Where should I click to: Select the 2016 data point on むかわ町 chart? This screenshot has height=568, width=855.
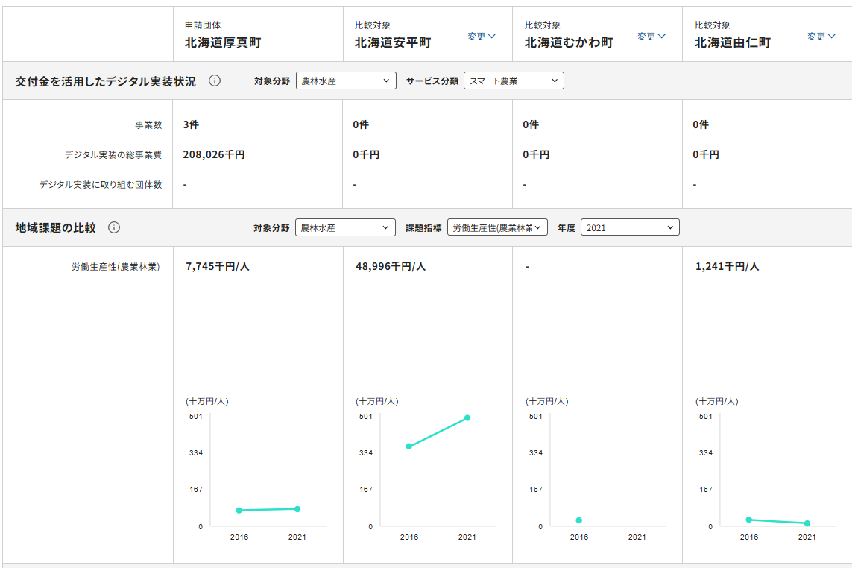(x=579, y=521)
